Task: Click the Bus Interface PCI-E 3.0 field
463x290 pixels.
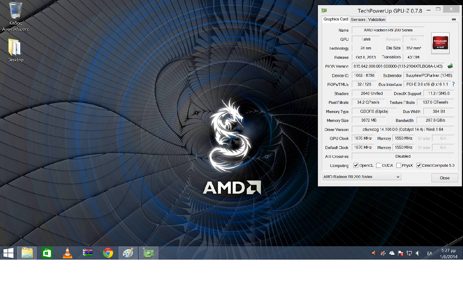Action: pos(427,84)
